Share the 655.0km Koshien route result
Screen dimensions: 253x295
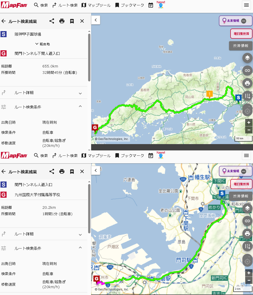(52, 21)
